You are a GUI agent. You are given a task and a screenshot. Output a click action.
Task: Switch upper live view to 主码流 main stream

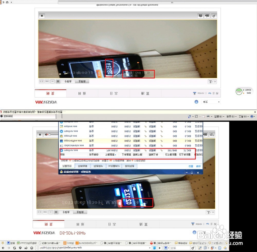click(x=82, y=81)
